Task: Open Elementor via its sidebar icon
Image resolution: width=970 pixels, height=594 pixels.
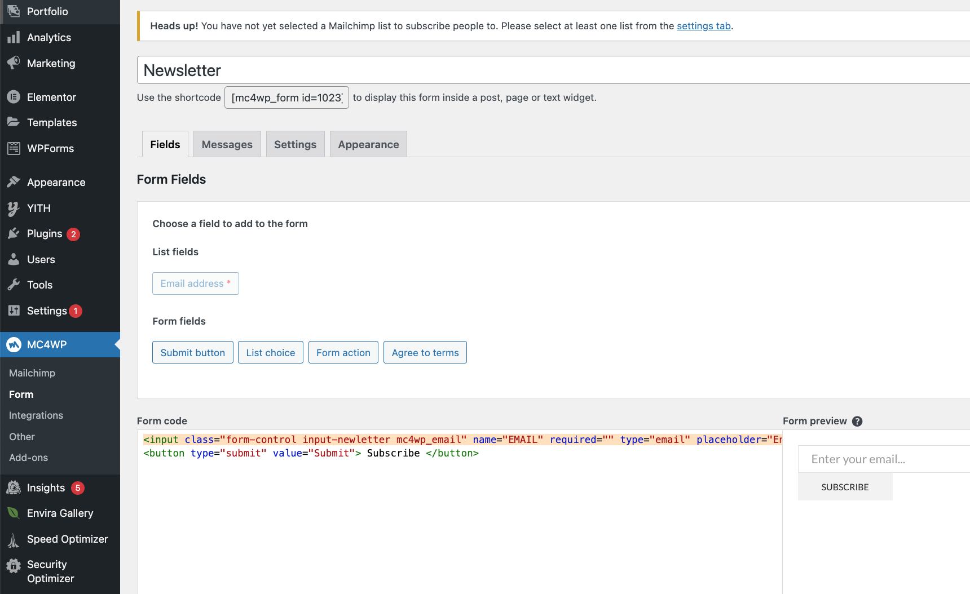Action: 14,97
